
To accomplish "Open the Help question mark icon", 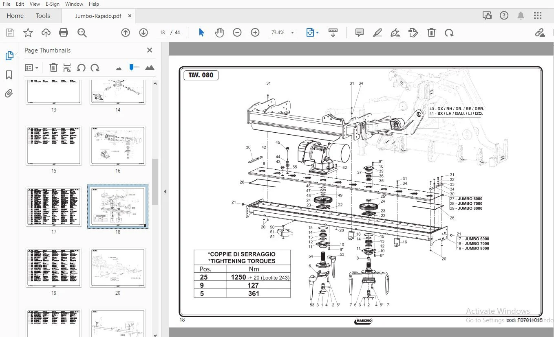I will (x=504, y=16).
